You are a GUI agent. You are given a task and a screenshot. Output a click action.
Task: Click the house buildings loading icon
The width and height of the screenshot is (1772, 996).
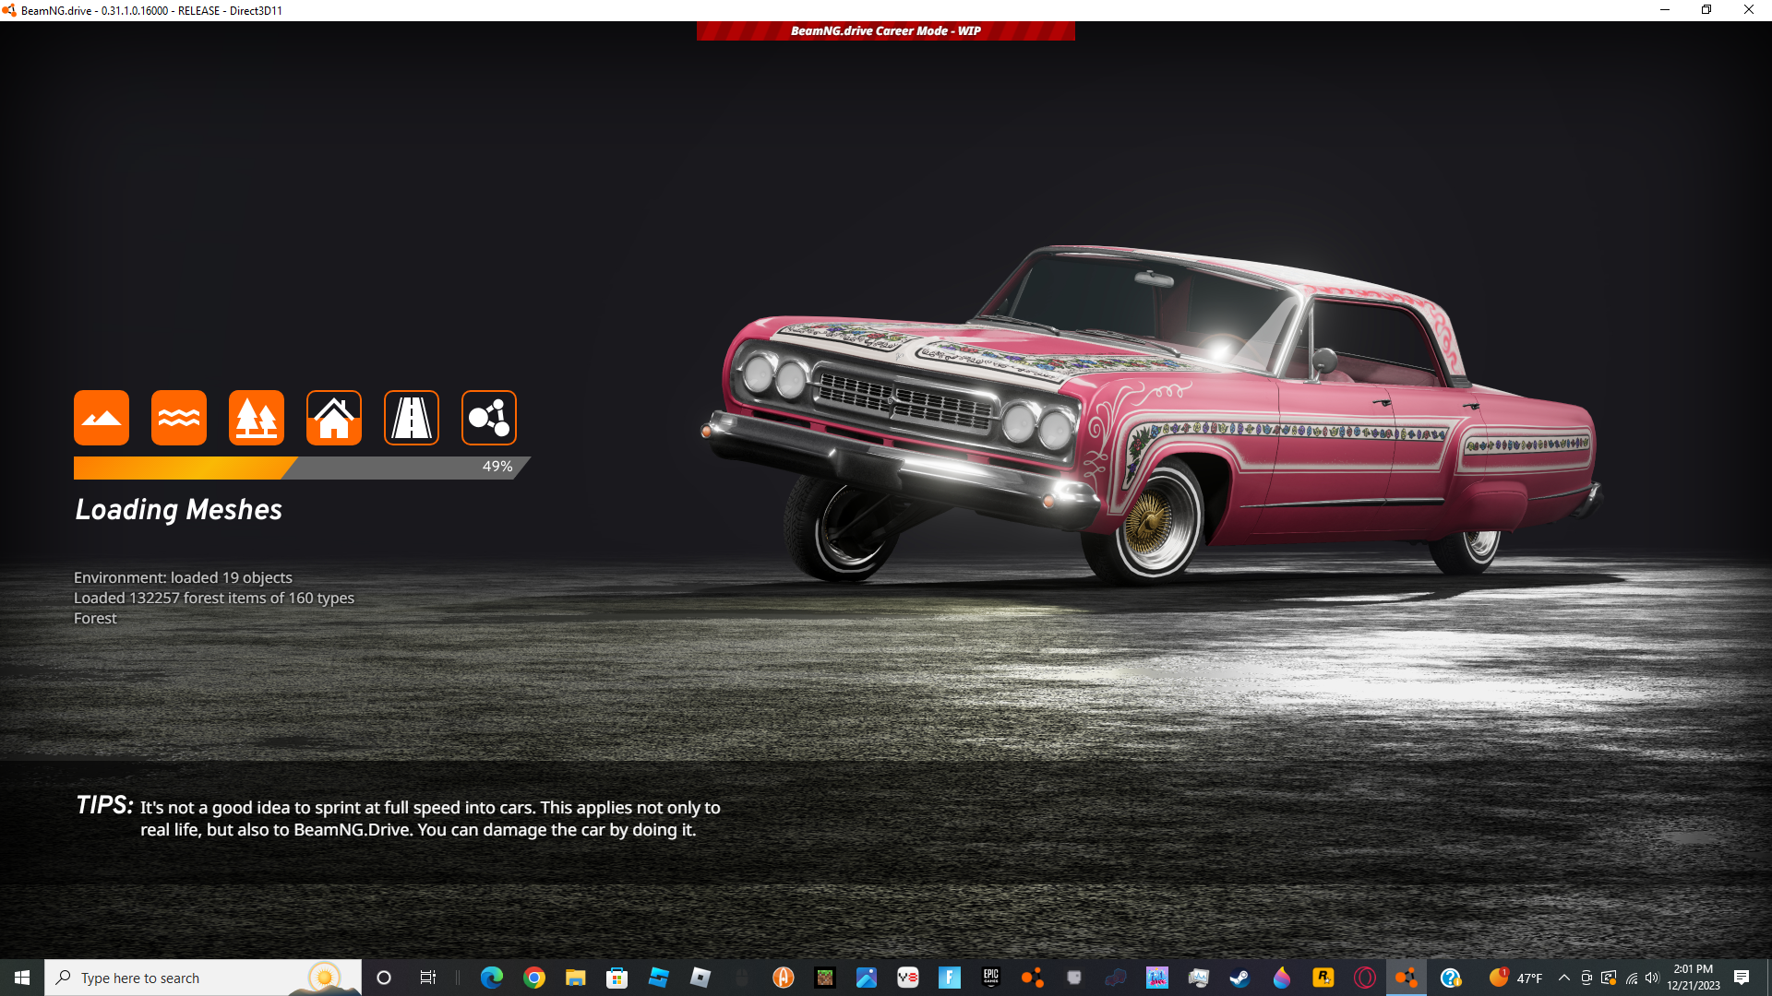pyautogui.click(x=334, y=418)
